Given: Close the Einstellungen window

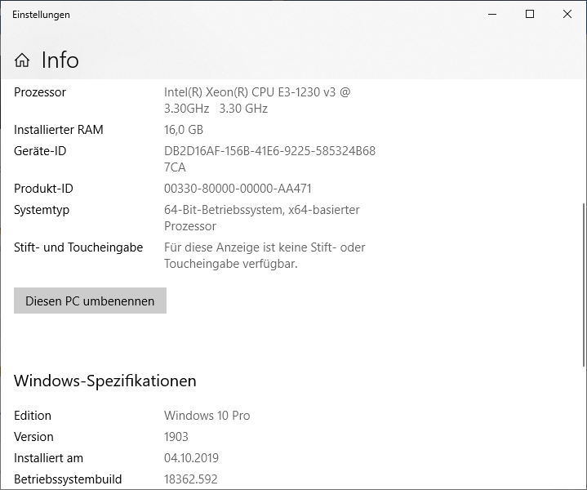Looking at the screenshot, I should click(x=567, y=14).
